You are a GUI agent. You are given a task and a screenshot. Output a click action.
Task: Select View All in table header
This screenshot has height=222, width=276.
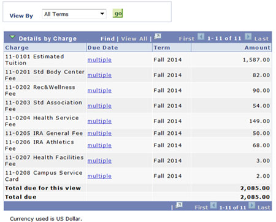(134, 39)
